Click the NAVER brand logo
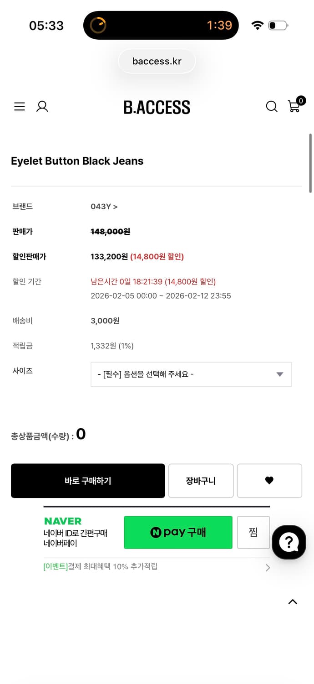 click(x=62, y=521)
